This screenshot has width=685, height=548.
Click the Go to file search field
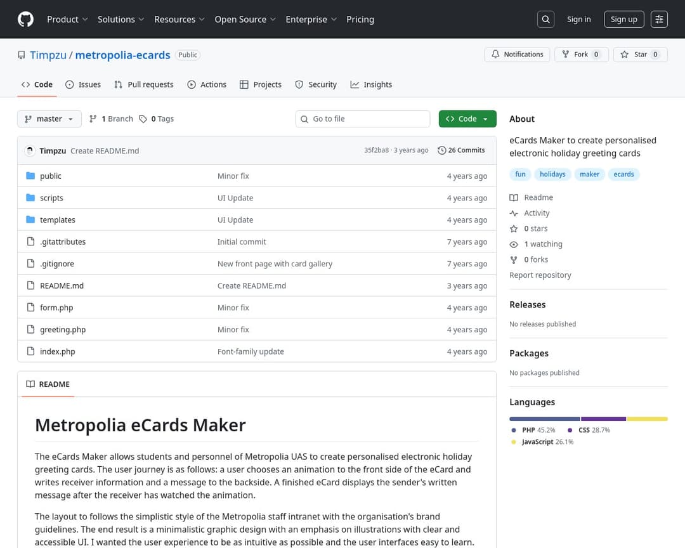tap(362, 119)
